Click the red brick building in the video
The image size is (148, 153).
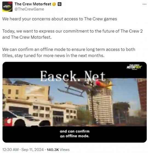tap(142, 96)
